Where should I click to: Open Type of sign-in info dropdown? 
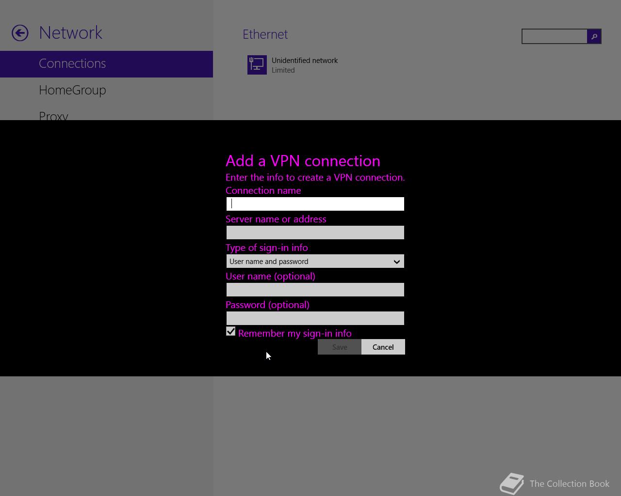(315, 261)
